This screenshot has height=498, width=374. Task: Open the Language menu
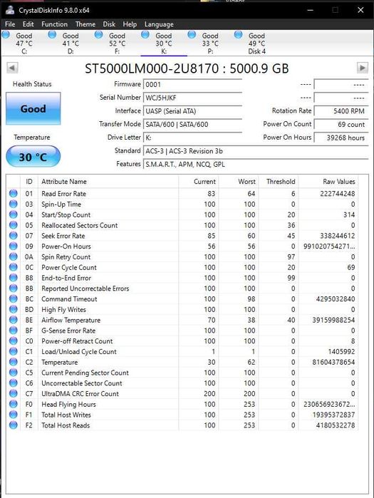159,24
